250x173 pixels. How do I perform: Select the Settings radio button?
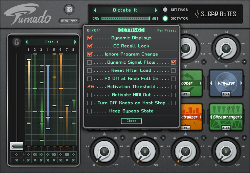pyautogui.click(x=165, y=10)
